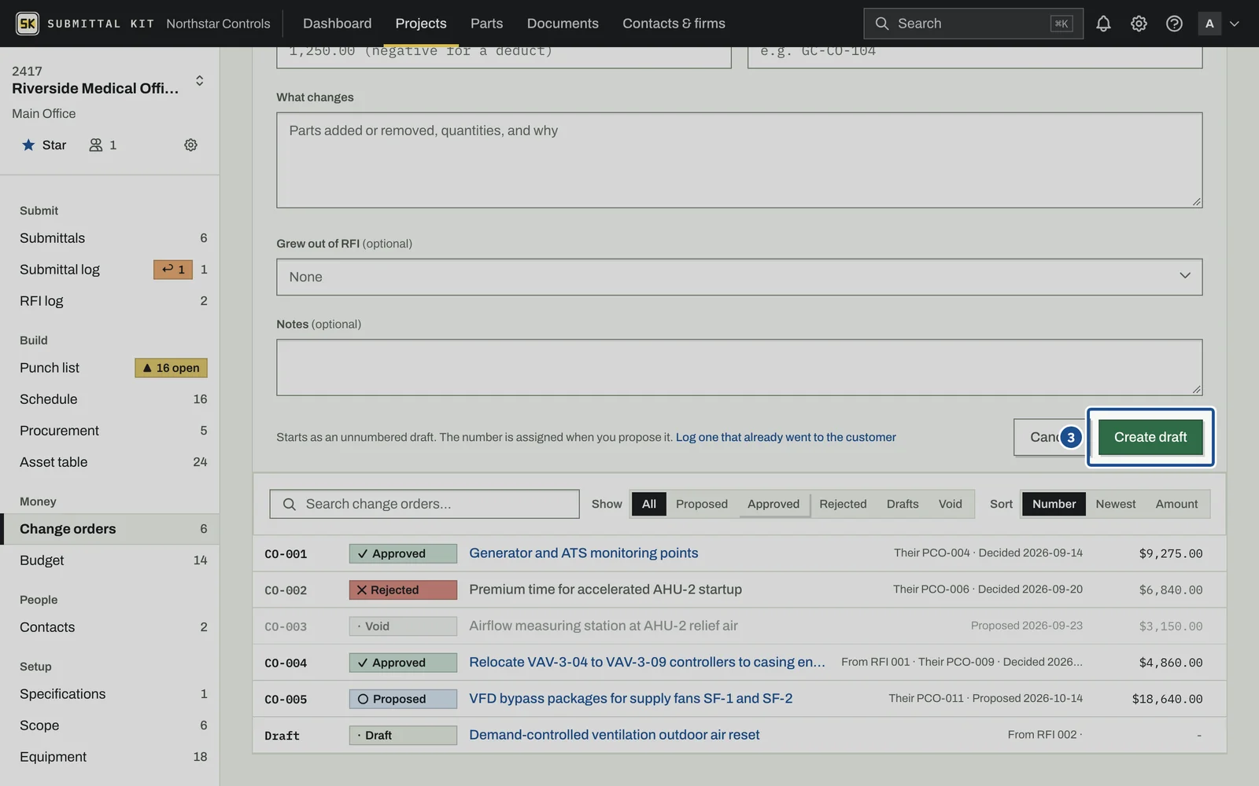Viewport: 1259px width, 786px height.
Task: Open settings gear in top bar
Action: pos(1139,24)
